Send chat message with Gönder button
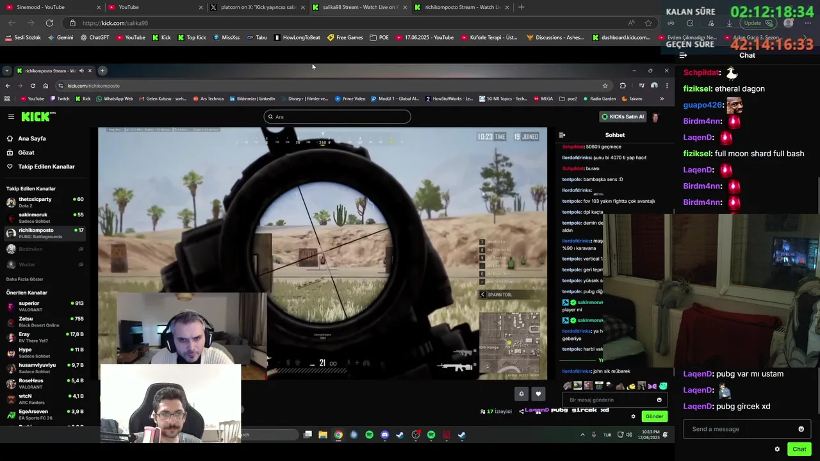820x461 pixels. 654,416
